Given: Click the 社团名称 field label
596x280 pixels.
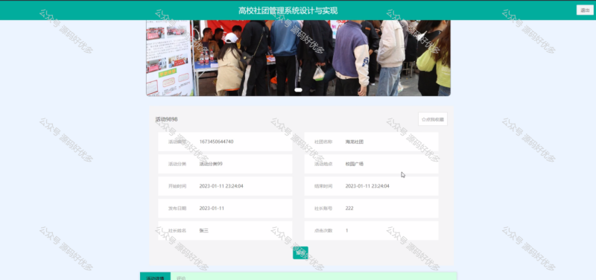Looking at the screenshot, I should click(x=323, y=141).
